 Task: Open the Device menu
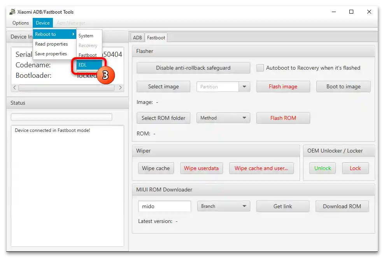[x=43, y=23]
